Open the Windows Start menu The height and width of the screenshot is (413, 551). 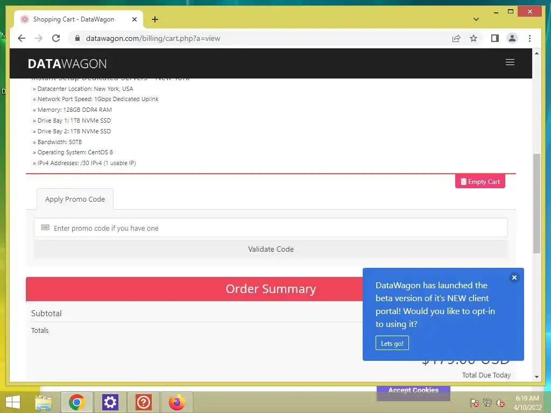coord(13,402)
